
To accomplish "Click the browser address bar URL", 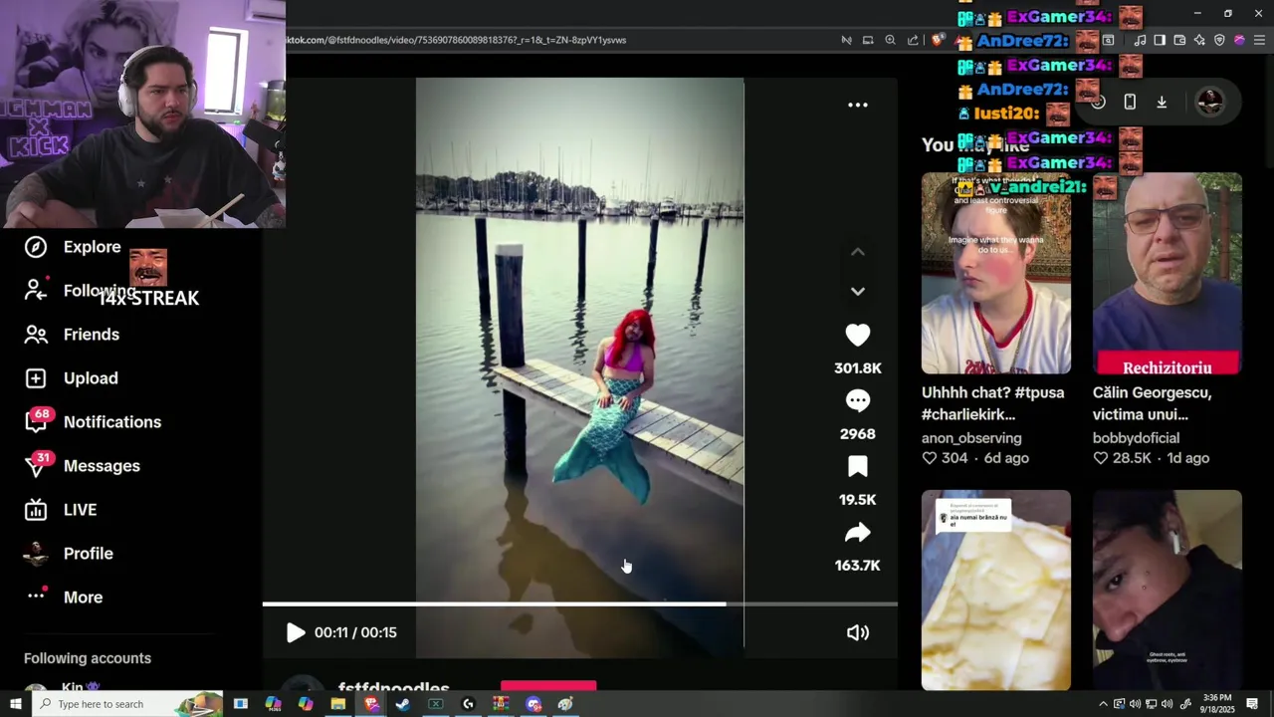I will click(x=457, y=40).
